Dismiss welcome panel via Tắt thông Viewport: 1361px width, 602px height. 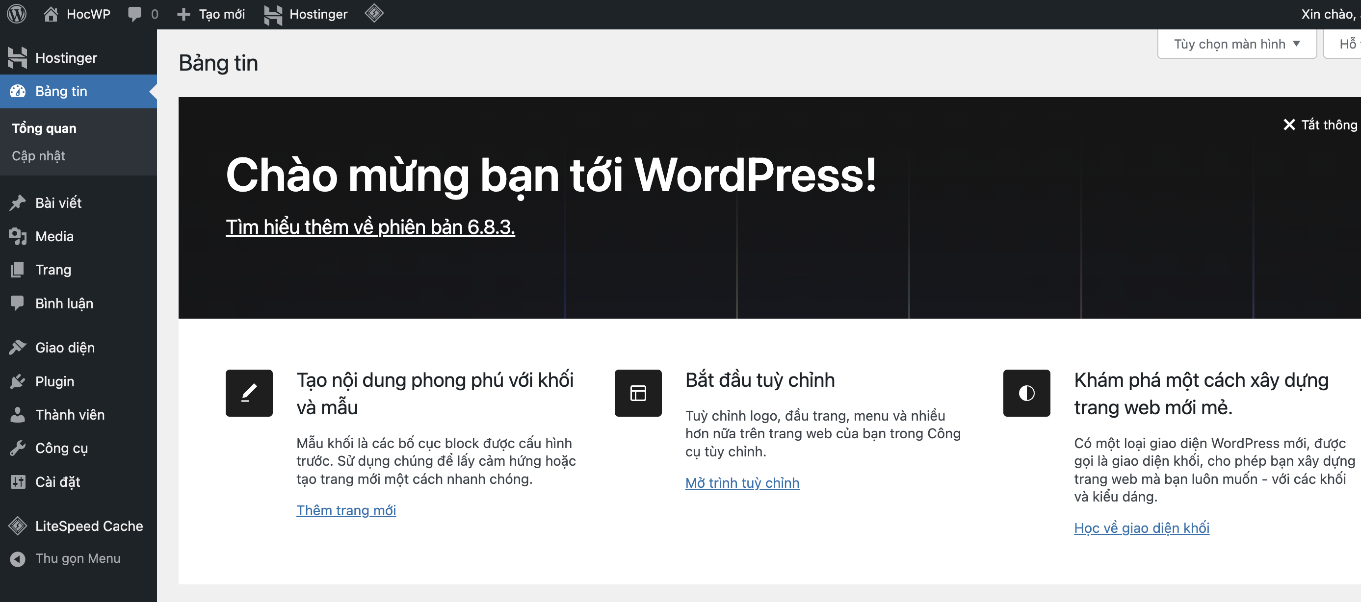[1320, 125]
